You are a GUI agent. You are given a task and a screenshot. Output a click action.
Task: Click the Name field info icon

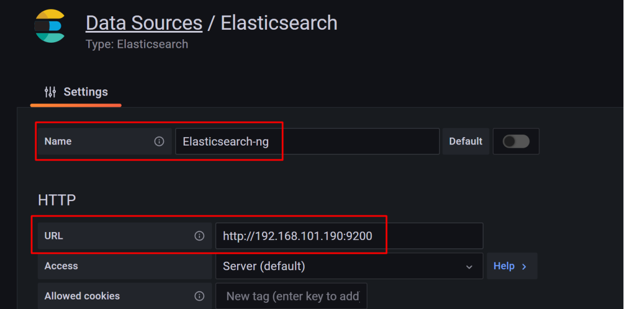point(159,142)
